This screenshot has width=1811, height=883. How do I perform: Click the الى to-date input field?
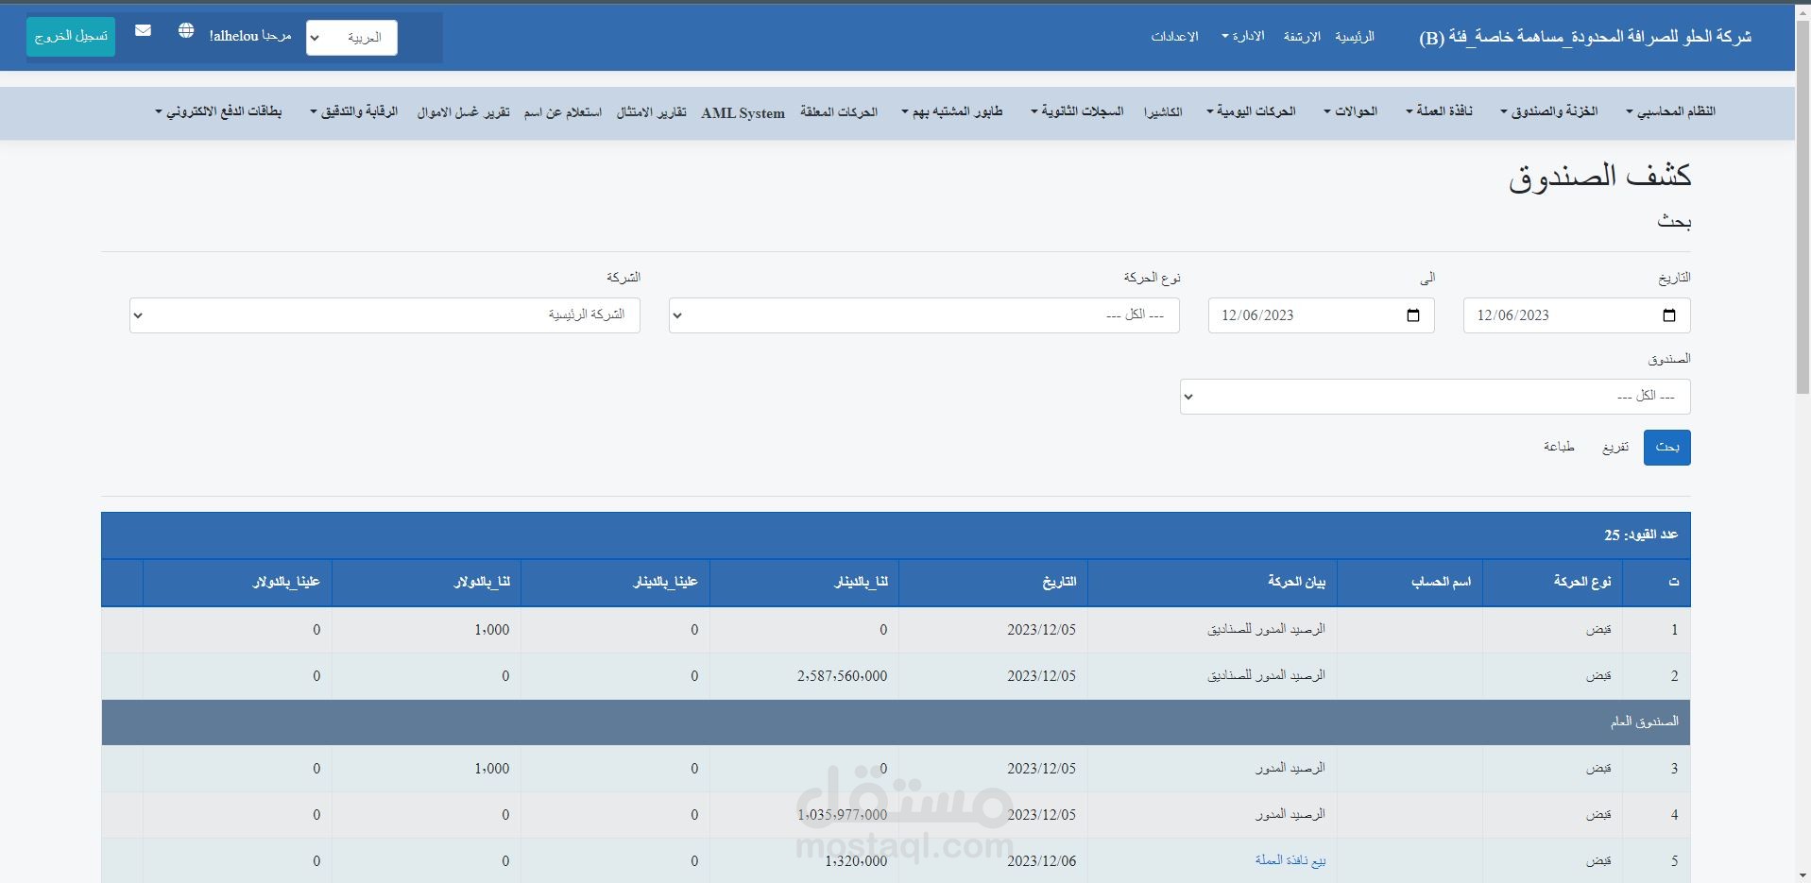click(1321, 315)
